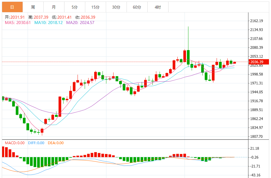271x178 pixels.
Task: Click the DEA:0.00 indicator label
Action: (56, 143)
